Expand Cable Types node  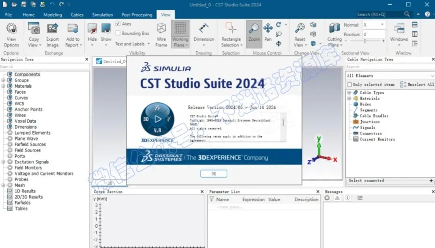pyautogui.click(x=349, y=92)
